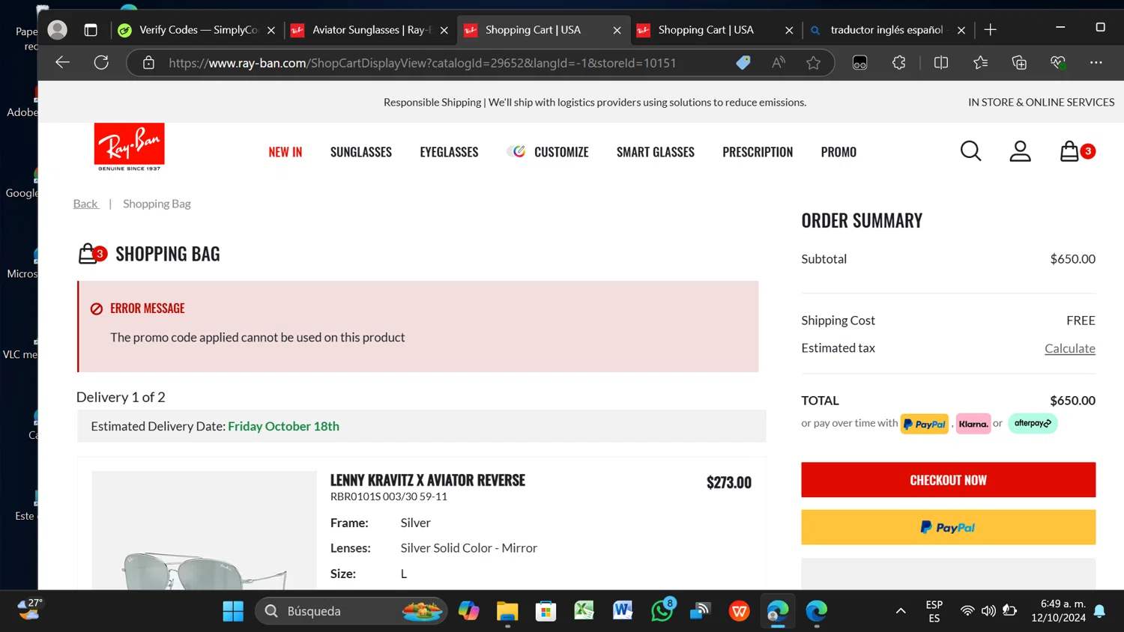This screenshot has height=632, width=1124.
Task: Go back with browser back arrow
Action: pos(63,63)
